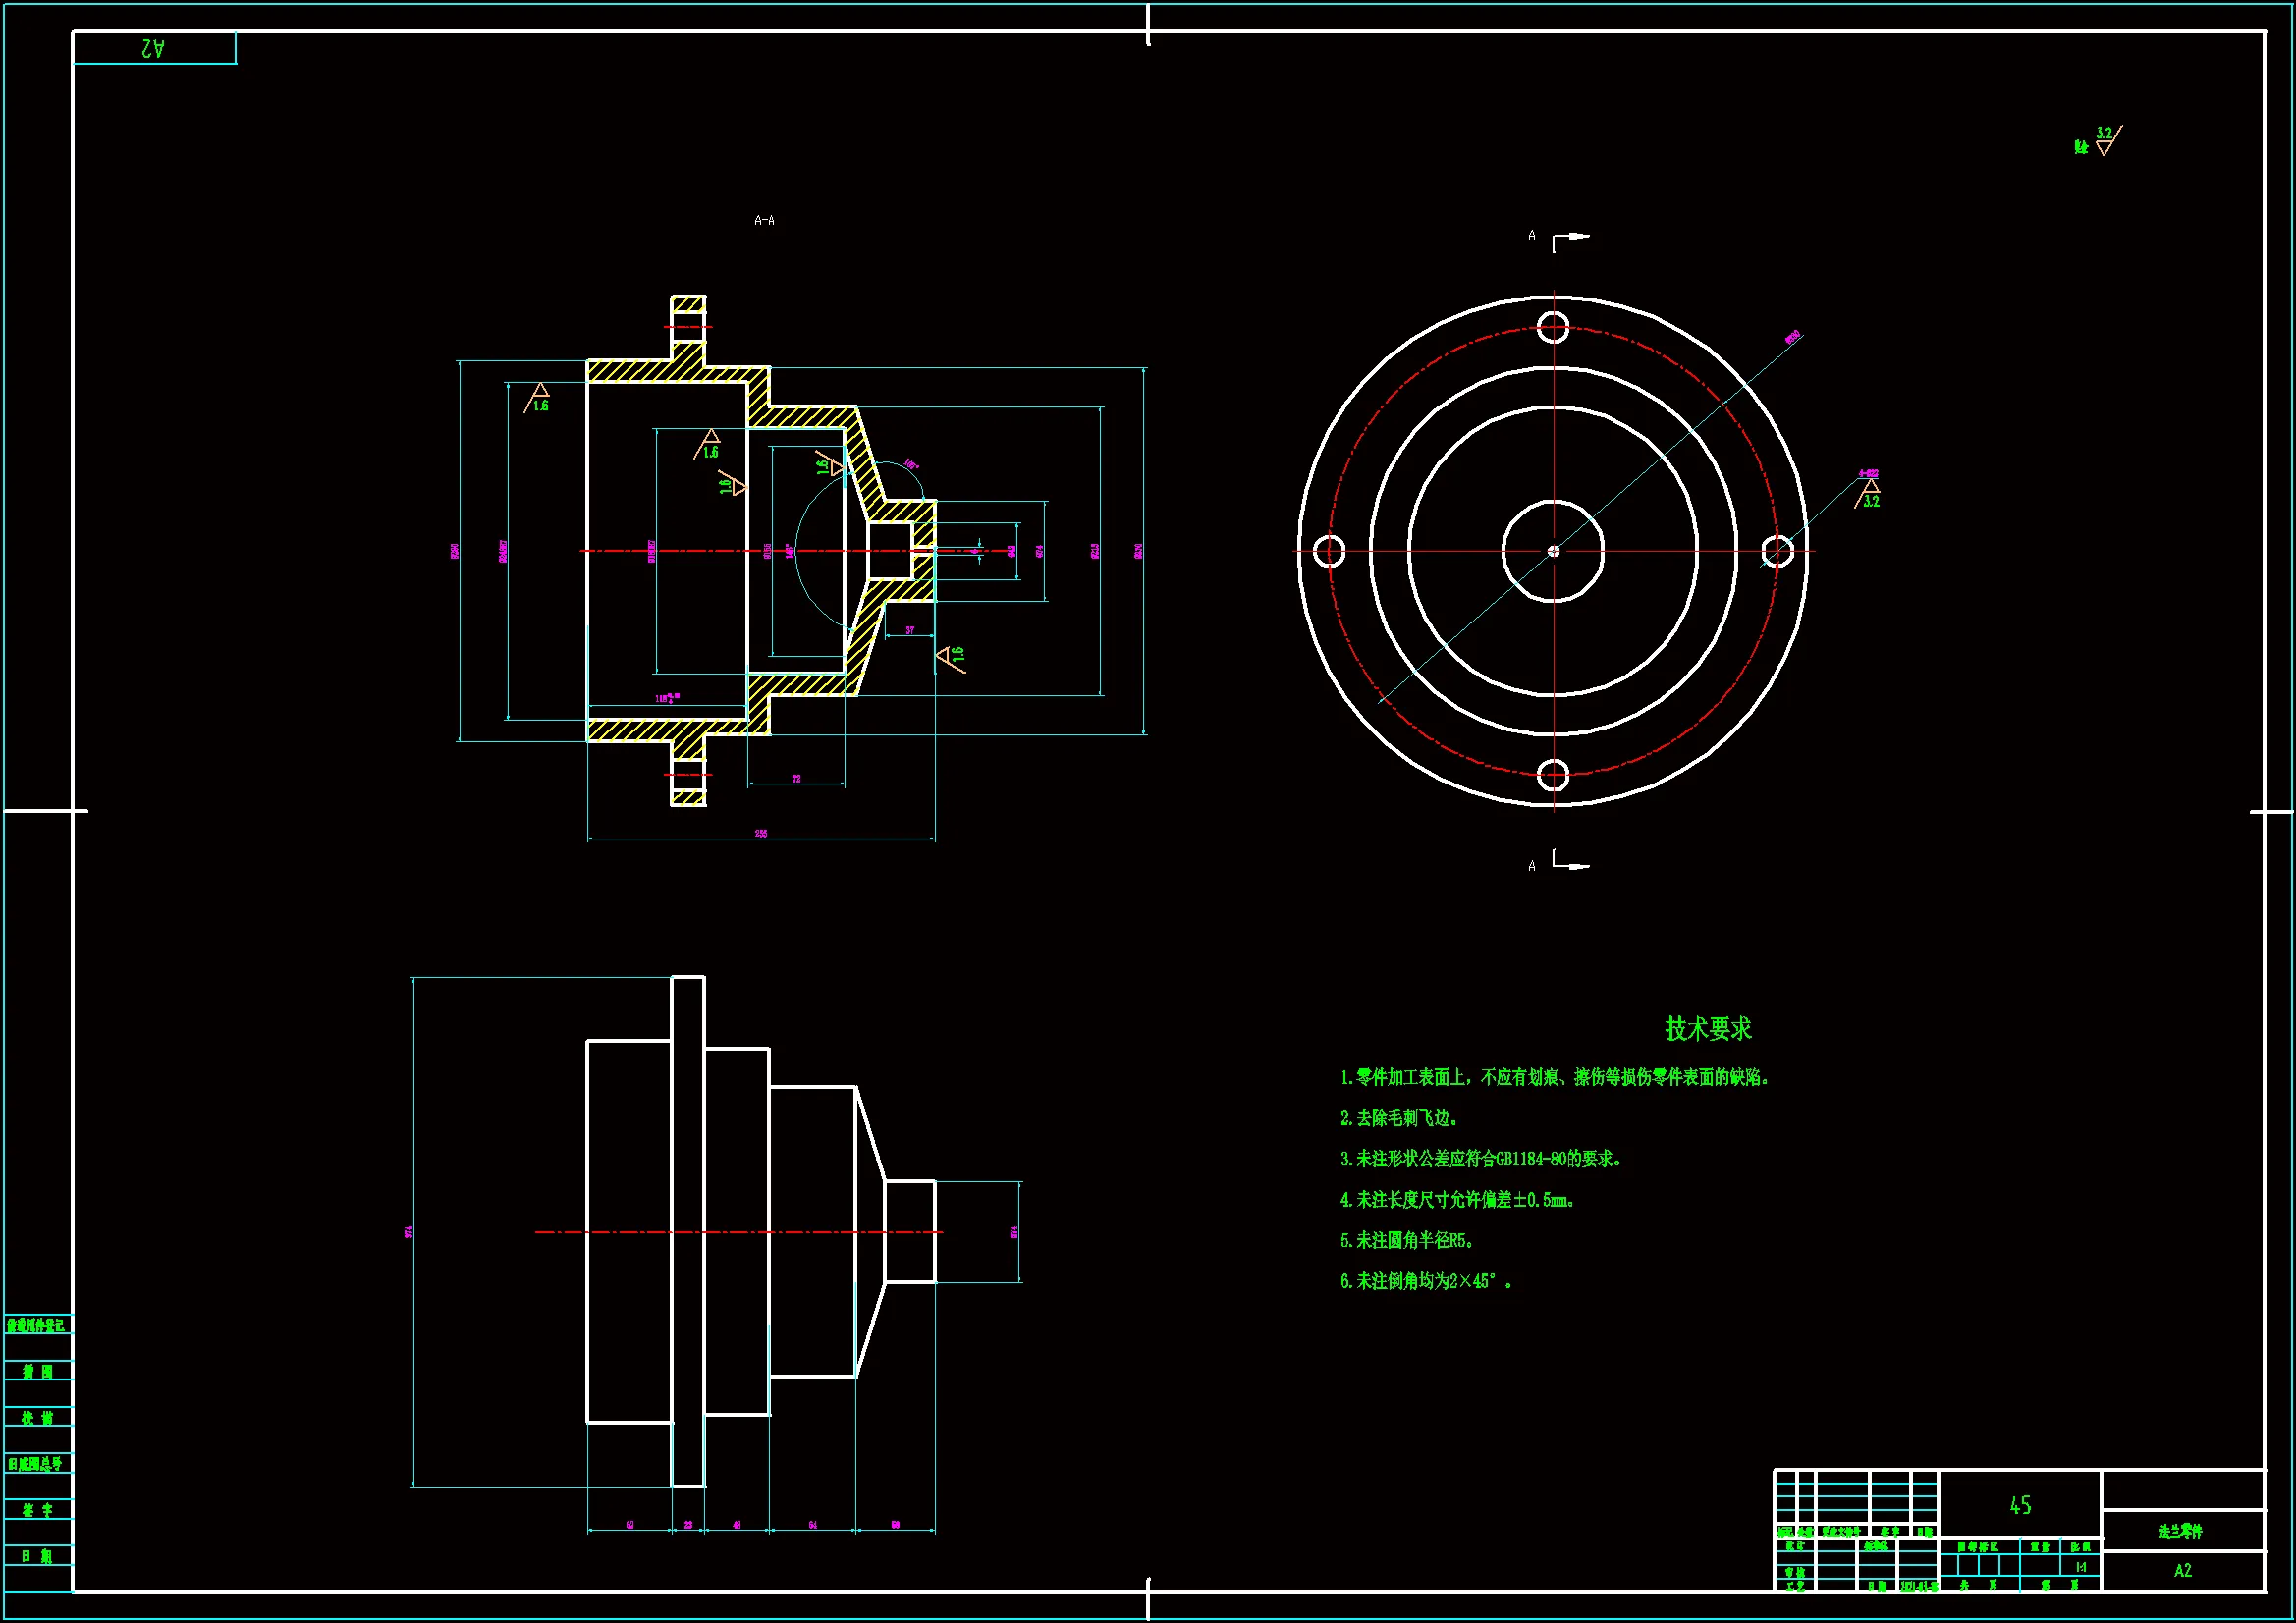This screenshot has width=2296, height=1623.
Task: Select the GB1184-80 technical requirement line
Action: point(1480,1159)
